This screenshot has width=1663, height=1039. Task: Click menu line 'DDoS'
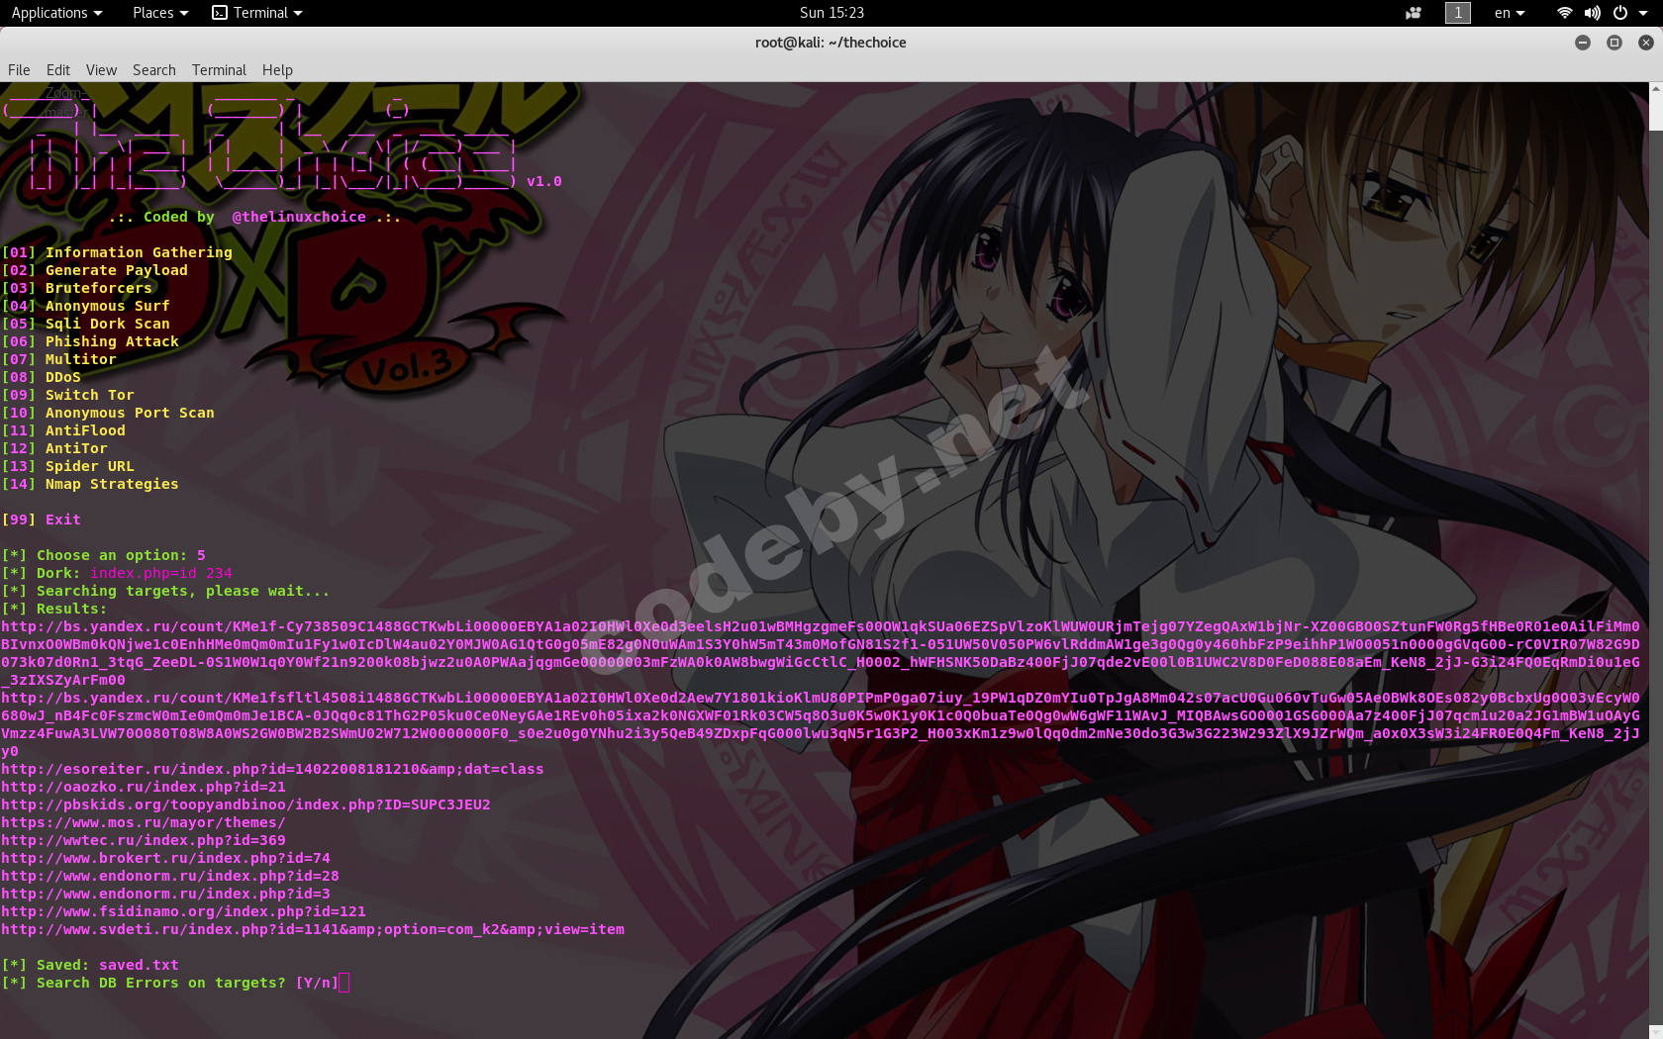pyautogui.click(x=42, y=377)
